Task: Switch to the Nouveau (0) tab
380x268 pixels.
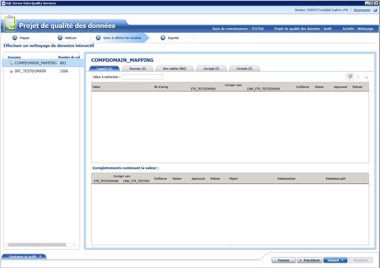Action: coord(137,68)
